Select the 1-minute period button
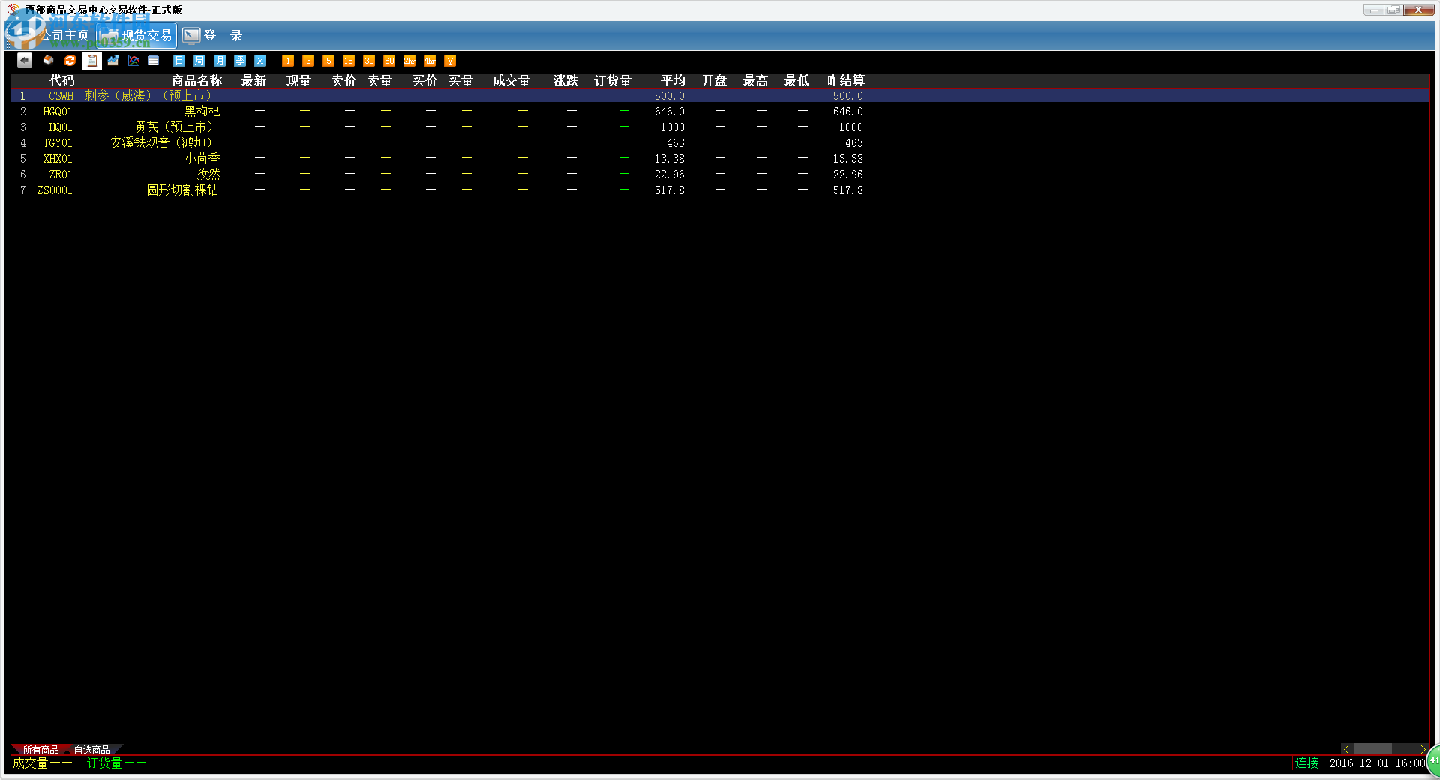This screenshot has width=1440, height=780. pos(288,61)
